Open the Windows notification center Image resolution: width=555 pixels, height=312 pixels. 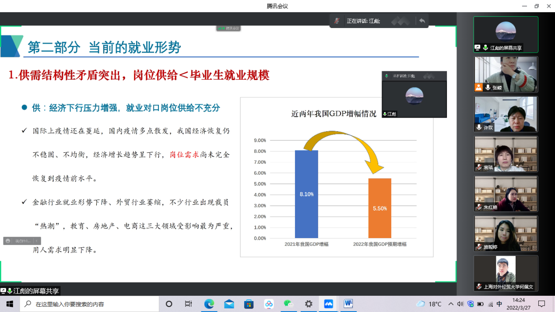(x=541, y=304)
